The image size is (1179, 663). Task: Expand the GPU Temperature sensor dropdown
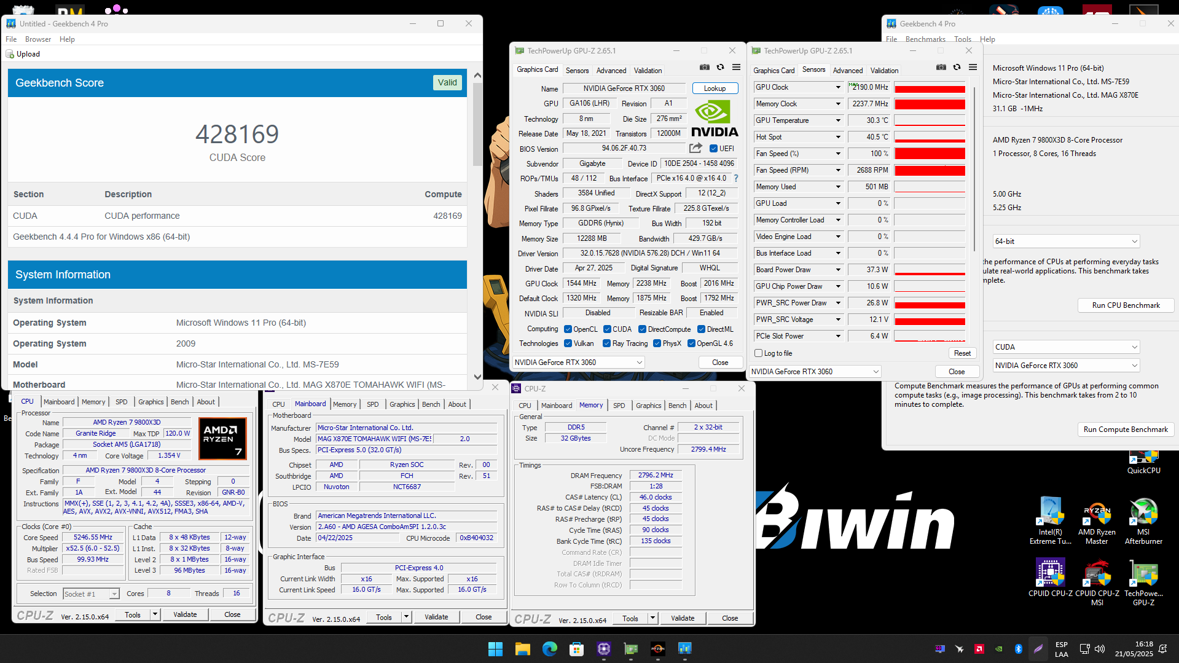click(838, 120)
